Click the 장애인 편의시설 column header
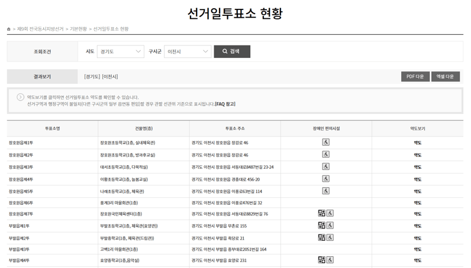Image resolution: width=471 pixels, height=268 pixels. [326, 129]
